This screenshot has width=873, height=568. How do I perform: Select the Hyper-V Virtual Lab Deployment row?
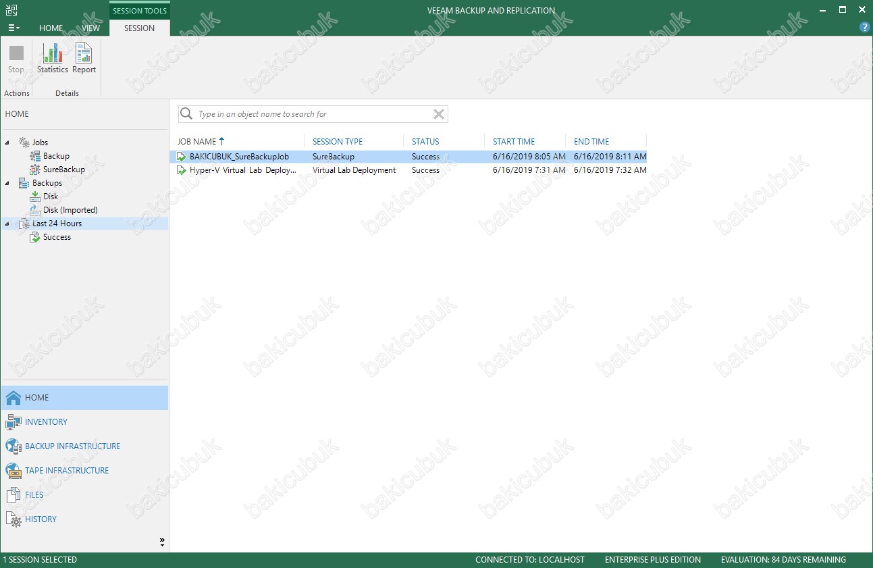pyautogui.click(x=410, y=170)
